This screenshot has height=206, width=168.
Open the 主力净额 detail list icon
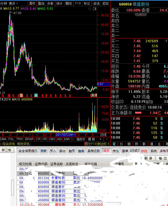[130, 113]
